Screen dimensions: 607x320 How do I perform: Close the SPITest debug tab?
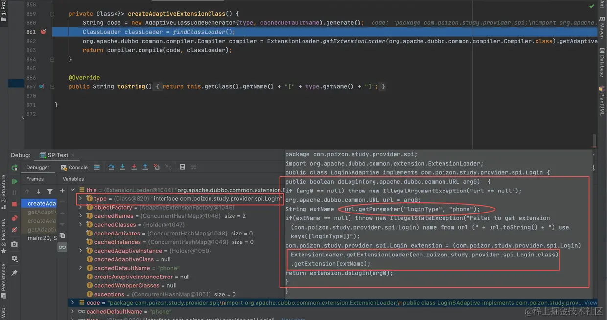pos(74,155)
